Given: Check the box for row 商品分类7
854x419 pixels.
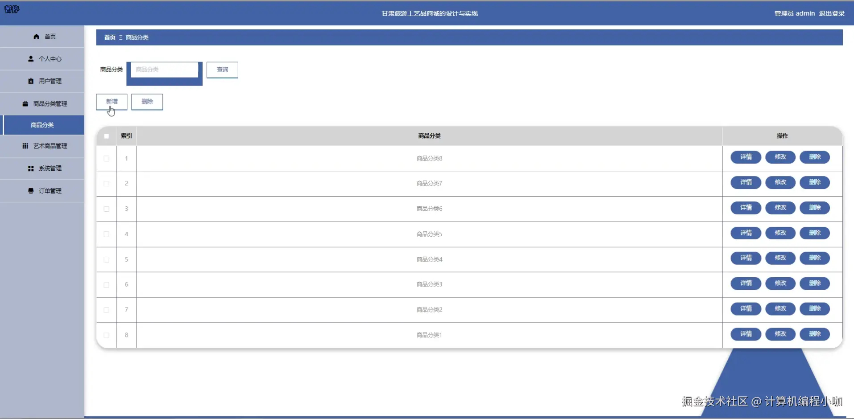Looking at the screenshot, I should click(106, 184).
